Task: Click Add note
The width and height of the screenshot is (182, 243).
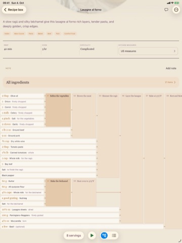Action: pyautogui.click(x=171, y=68)
